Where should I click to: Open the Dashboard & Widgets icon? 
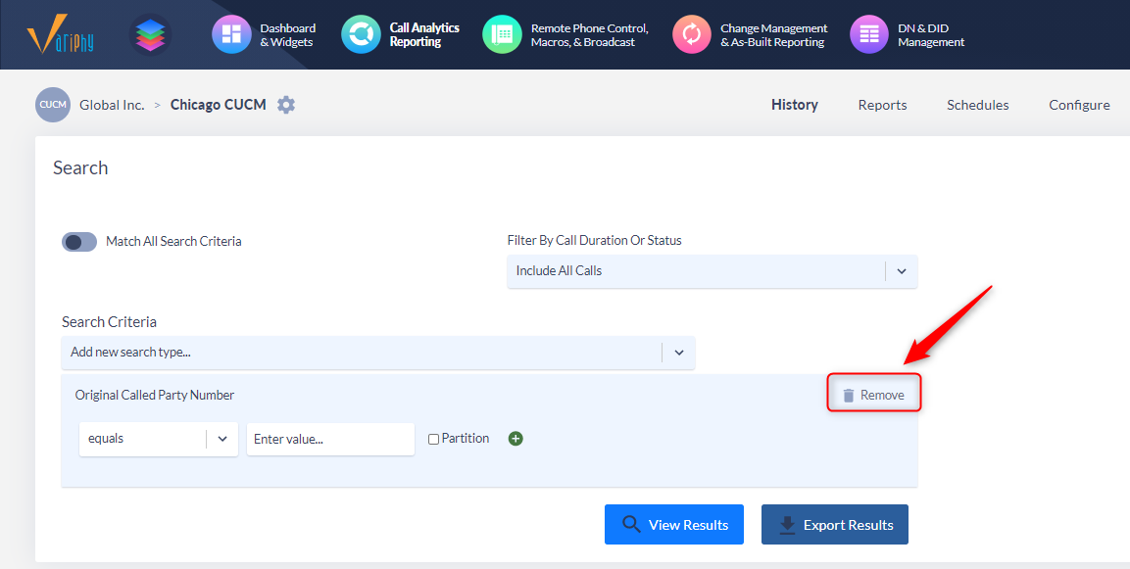231,34
